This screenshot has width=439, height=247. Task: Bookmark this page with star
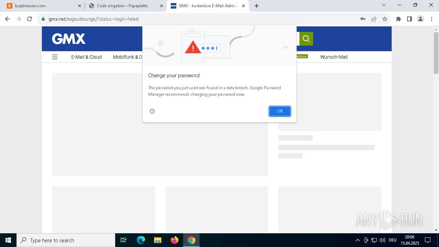click(x=385, y=19)
